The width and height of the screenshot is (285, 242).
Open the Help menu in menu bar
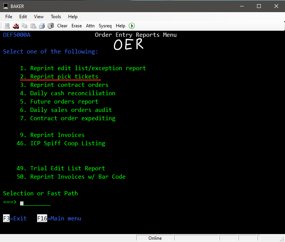pos(73,17)
